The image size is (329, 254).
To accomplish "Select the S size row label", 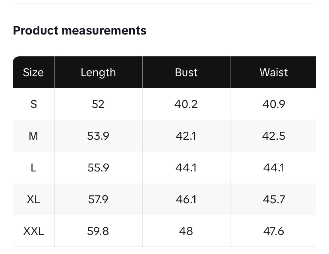I will [x=33, y=104].
